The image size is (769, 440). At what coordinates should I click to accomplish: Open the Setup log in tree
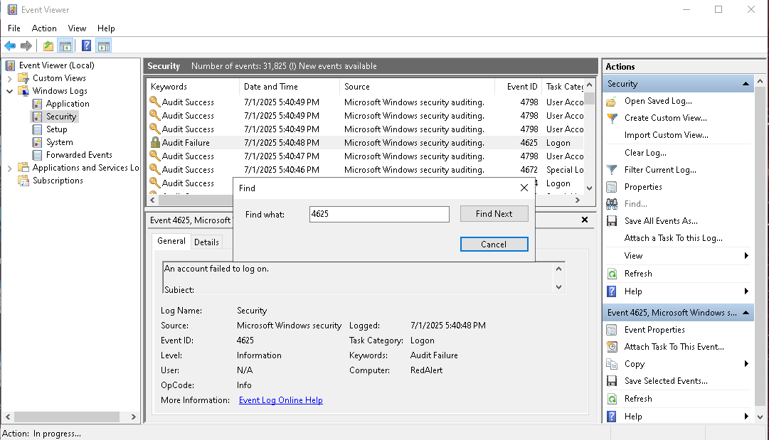click(56, 129)
